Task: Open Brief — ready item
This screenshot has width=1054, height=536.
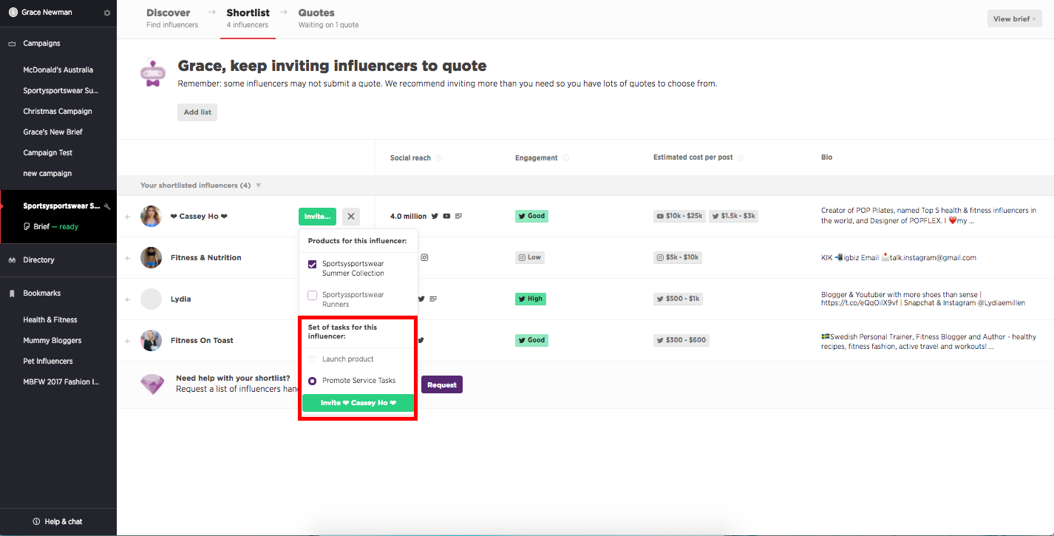Action: (x=52, y=227)
